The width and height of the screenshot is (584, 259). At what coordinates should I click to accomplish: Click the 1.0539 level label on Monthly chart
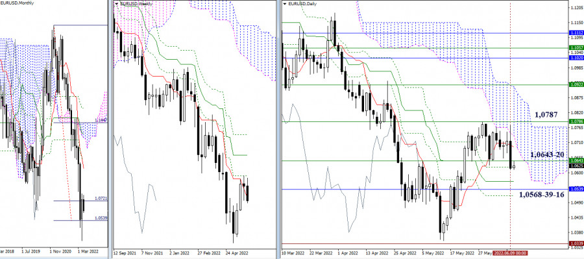click(101, 217)
